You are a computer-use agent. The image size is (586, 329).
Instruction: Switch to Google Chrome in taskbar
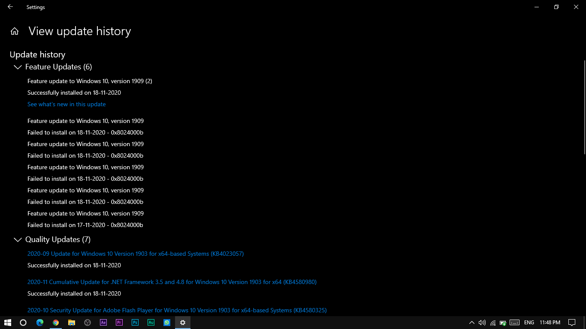coord(56,323)
